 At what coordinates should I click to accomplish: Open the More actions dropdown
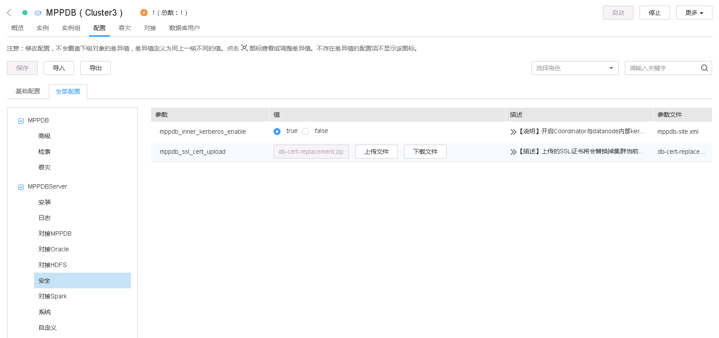pyautogui.click(x=694, y=13)
